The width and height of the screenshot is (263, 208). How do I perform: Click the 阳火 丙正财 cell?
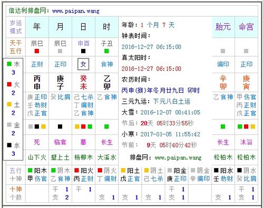click(83, 175)
